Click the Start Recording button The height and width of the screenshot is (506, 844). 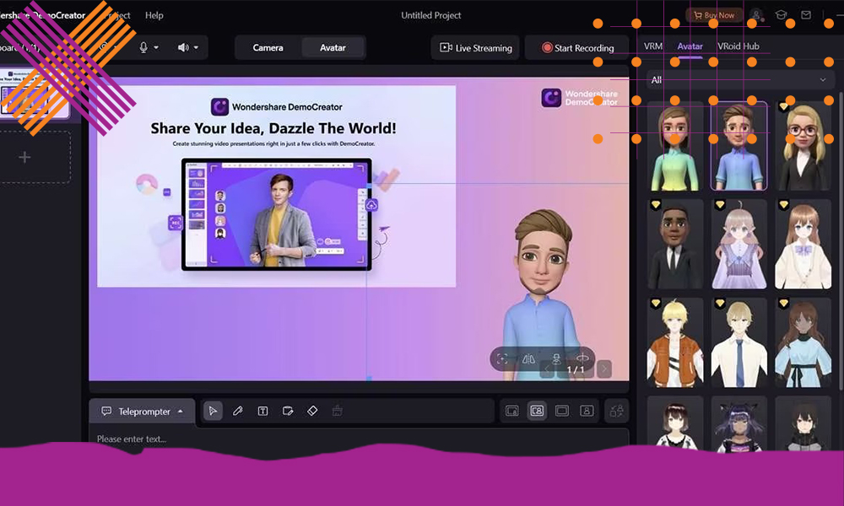point(577,48)
